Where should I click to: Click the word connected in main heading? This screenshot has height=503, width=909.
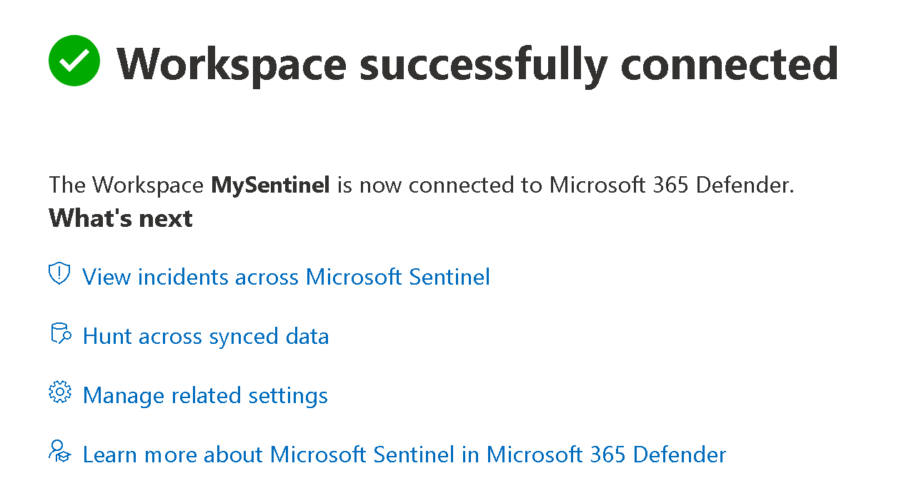pos(729,63)
